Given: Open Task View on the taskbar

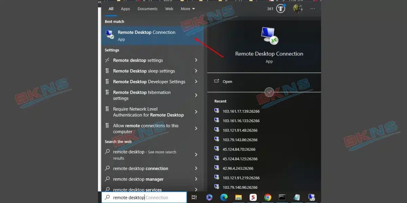Looking at the screenshot, I should (x=194, y=197).
